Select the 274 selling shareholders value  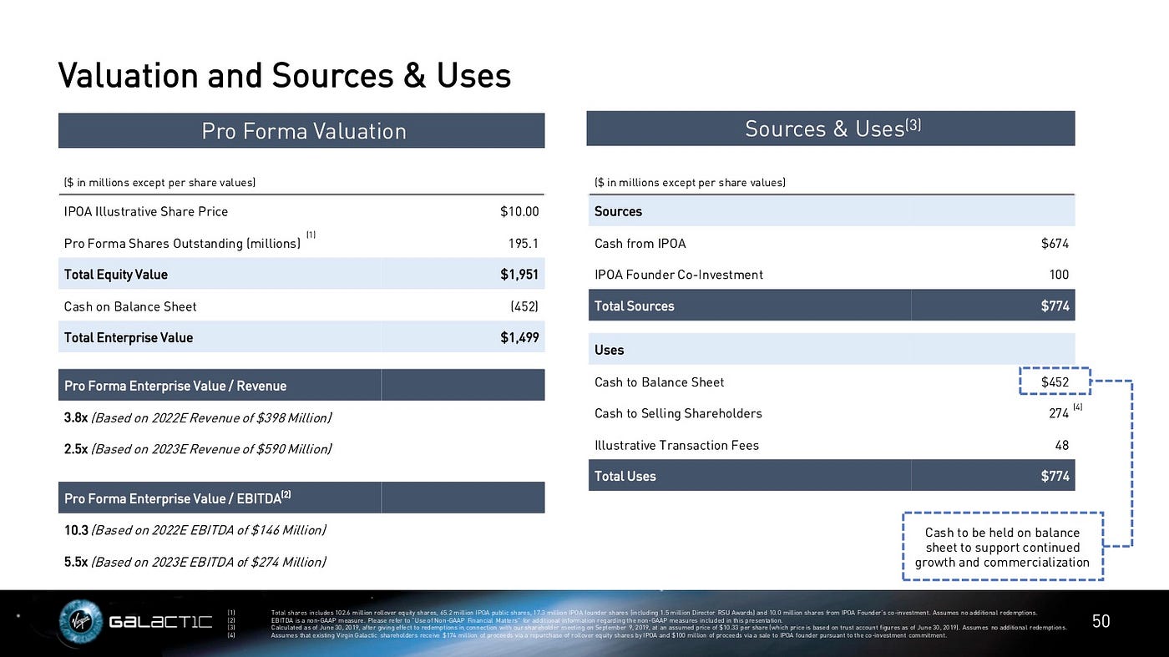(x=1059, y=413)
